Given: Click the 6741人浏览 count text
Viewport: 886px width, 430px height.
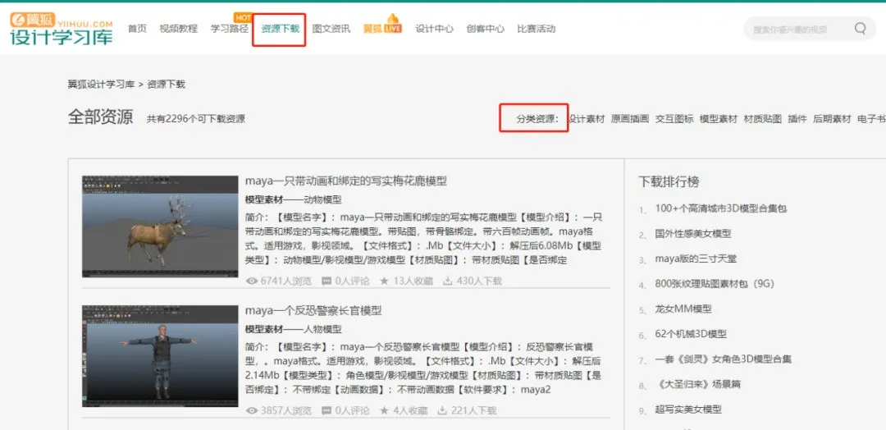Looking at the screenshot, I should 286,281.
